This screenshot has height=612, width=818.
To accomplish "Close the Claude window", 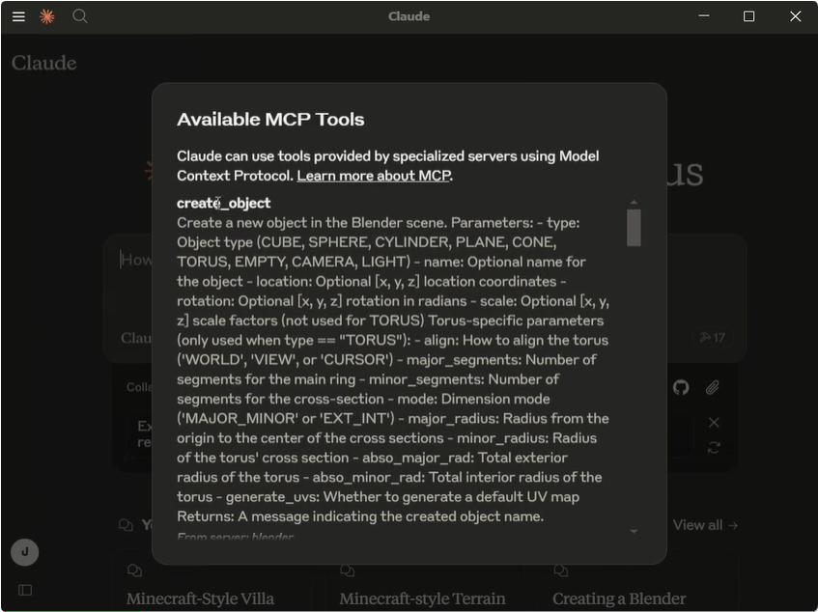I will click(x=795, y=16).
